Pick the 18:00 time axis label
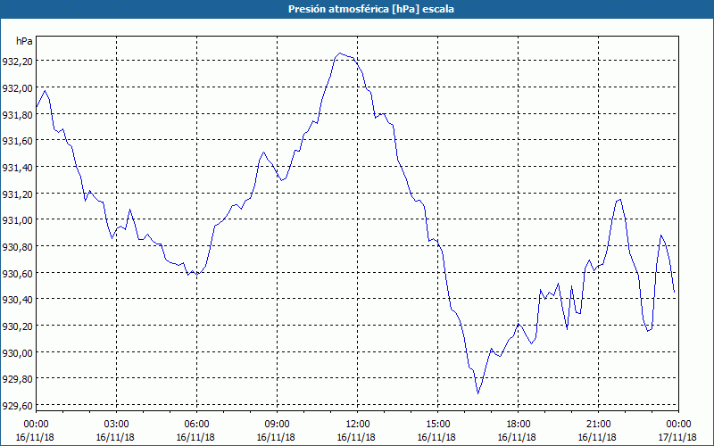 [518, 425]
